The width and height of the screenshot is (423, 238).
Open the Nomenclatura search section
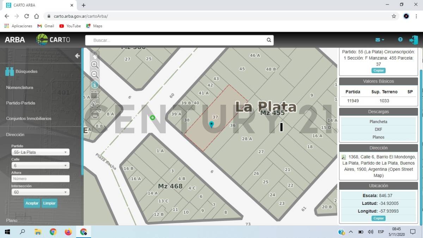[20, 87]
